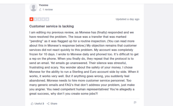173x106 pixels.
Task: Share this review
Action: point(52,104)
